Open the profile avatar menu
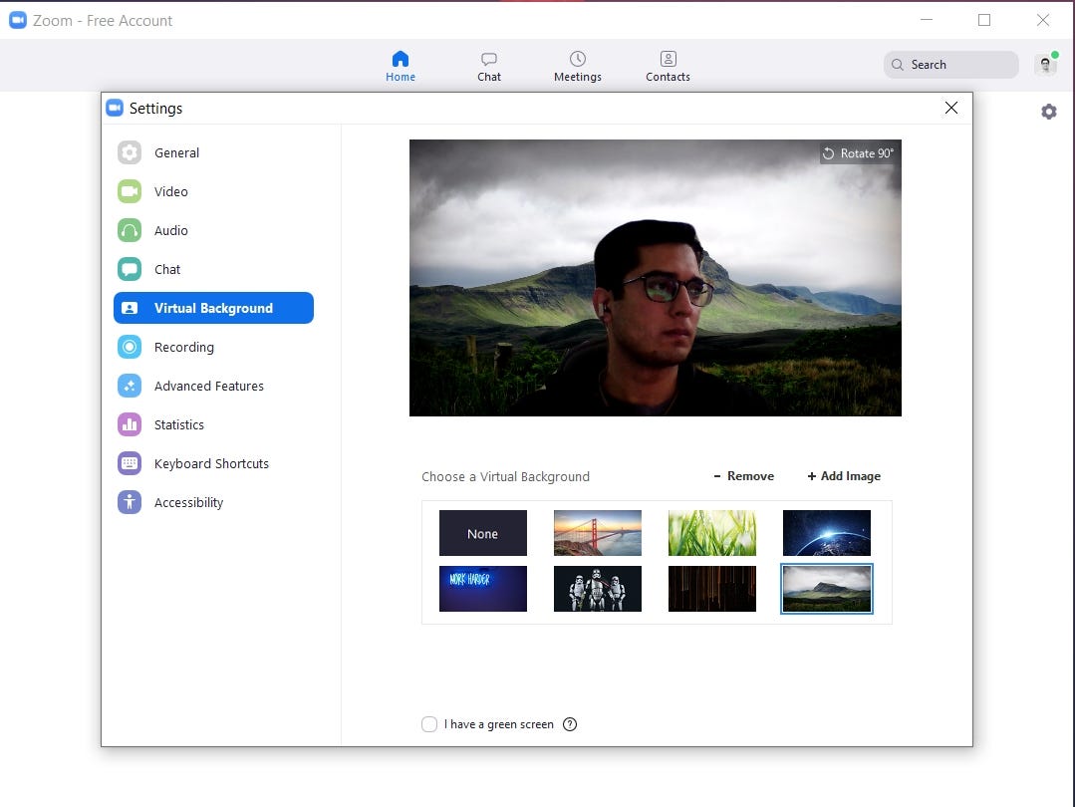The width and height of the screenshot is (1075, 807). tap(1045, 64)
